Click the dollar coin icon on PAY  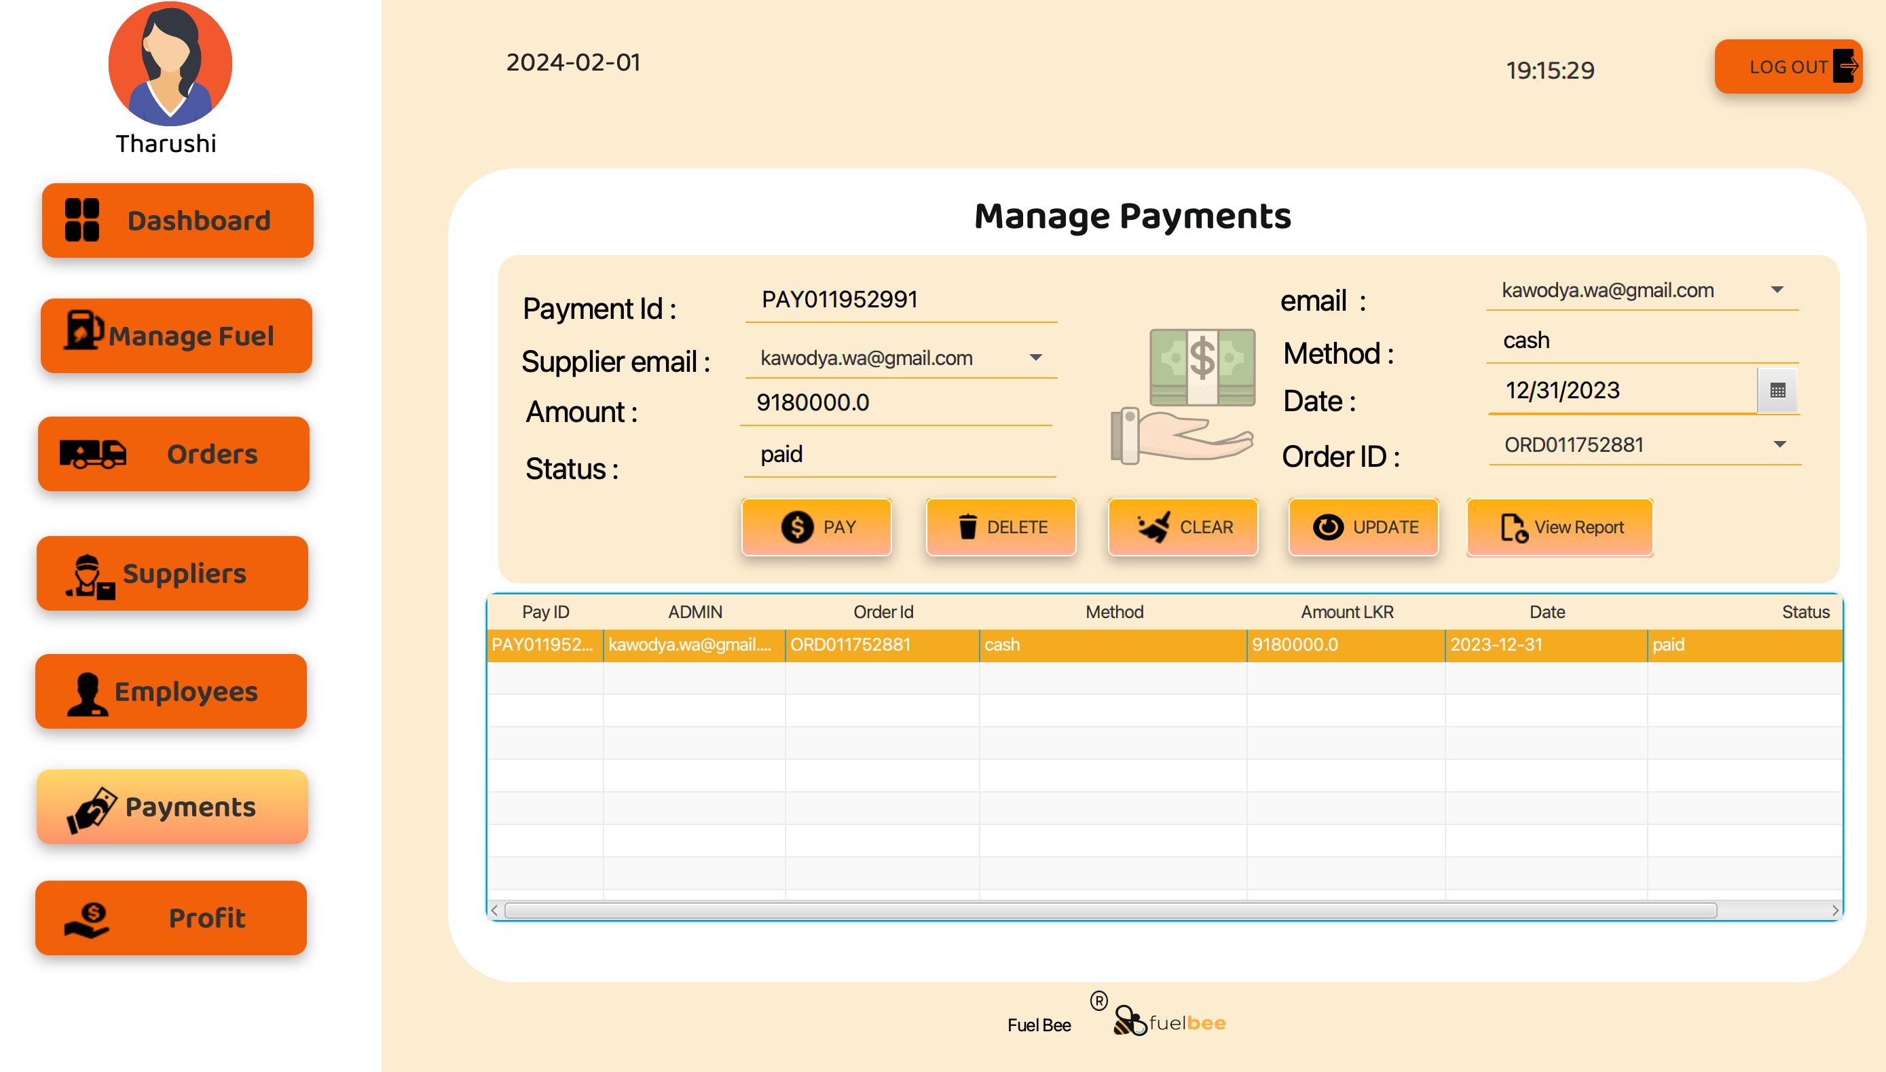pos(797,527)
